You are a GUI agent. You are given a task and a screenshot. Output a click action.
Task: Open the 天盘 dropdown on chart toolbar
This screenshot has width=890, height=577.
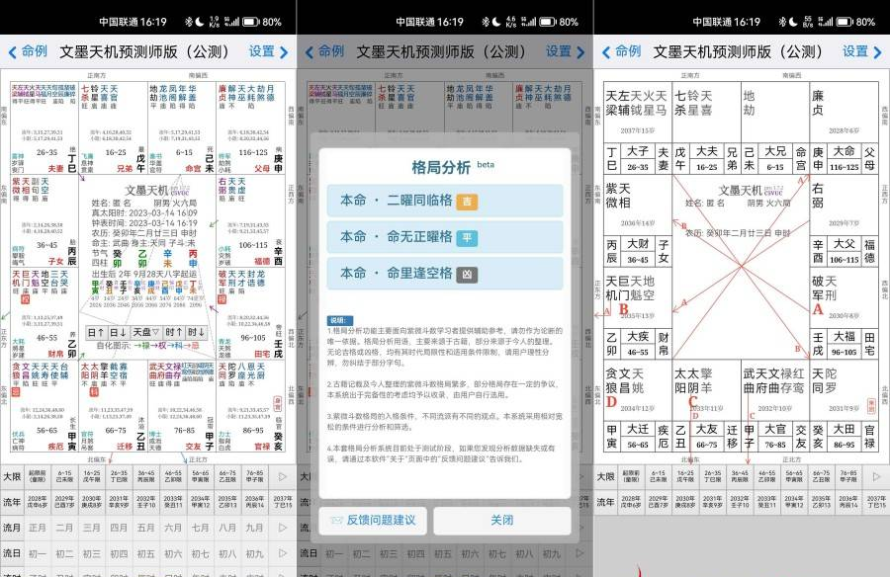(x=146, y=332)
